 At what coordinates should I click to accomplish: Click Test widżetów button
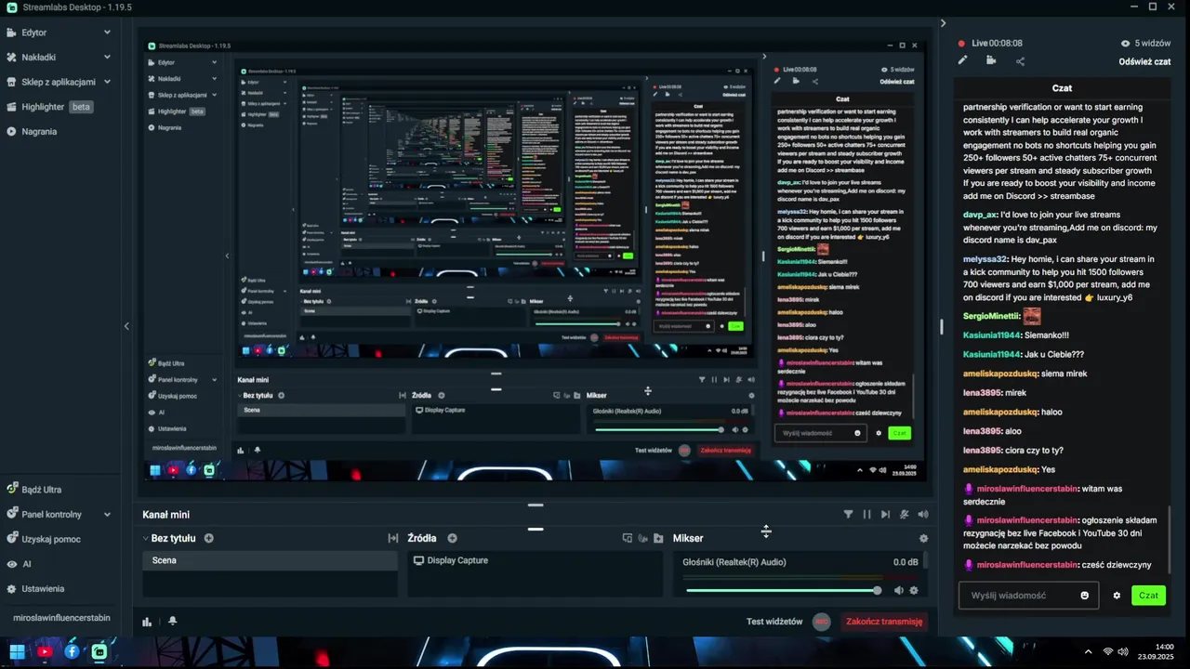(773, 622)
